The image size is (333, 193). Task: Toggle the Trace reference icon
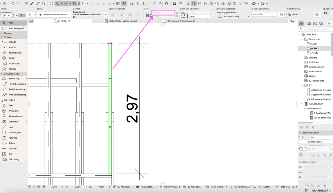point(194,3)
